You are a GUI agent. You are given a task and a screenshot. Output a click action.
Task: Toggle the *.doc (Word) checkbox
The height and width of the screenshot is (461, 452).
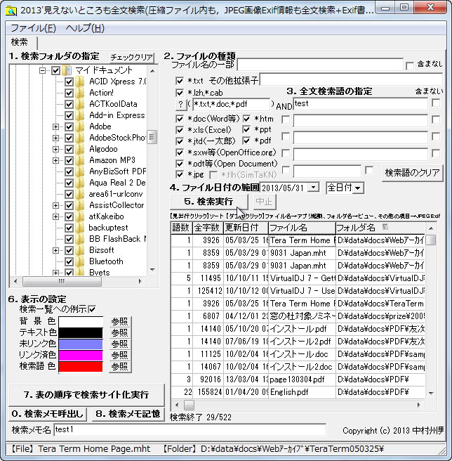(180, 119)
